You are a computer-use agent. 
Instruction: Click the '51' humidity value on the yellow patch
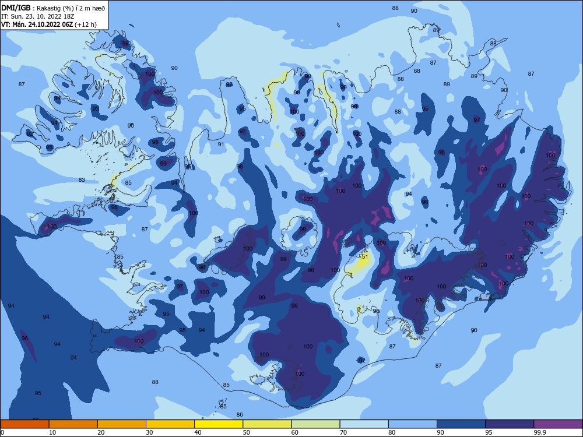tap(365, 257)
